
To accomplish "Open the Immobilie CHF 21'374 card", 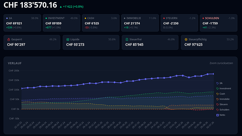I will [x=140, y=23].
